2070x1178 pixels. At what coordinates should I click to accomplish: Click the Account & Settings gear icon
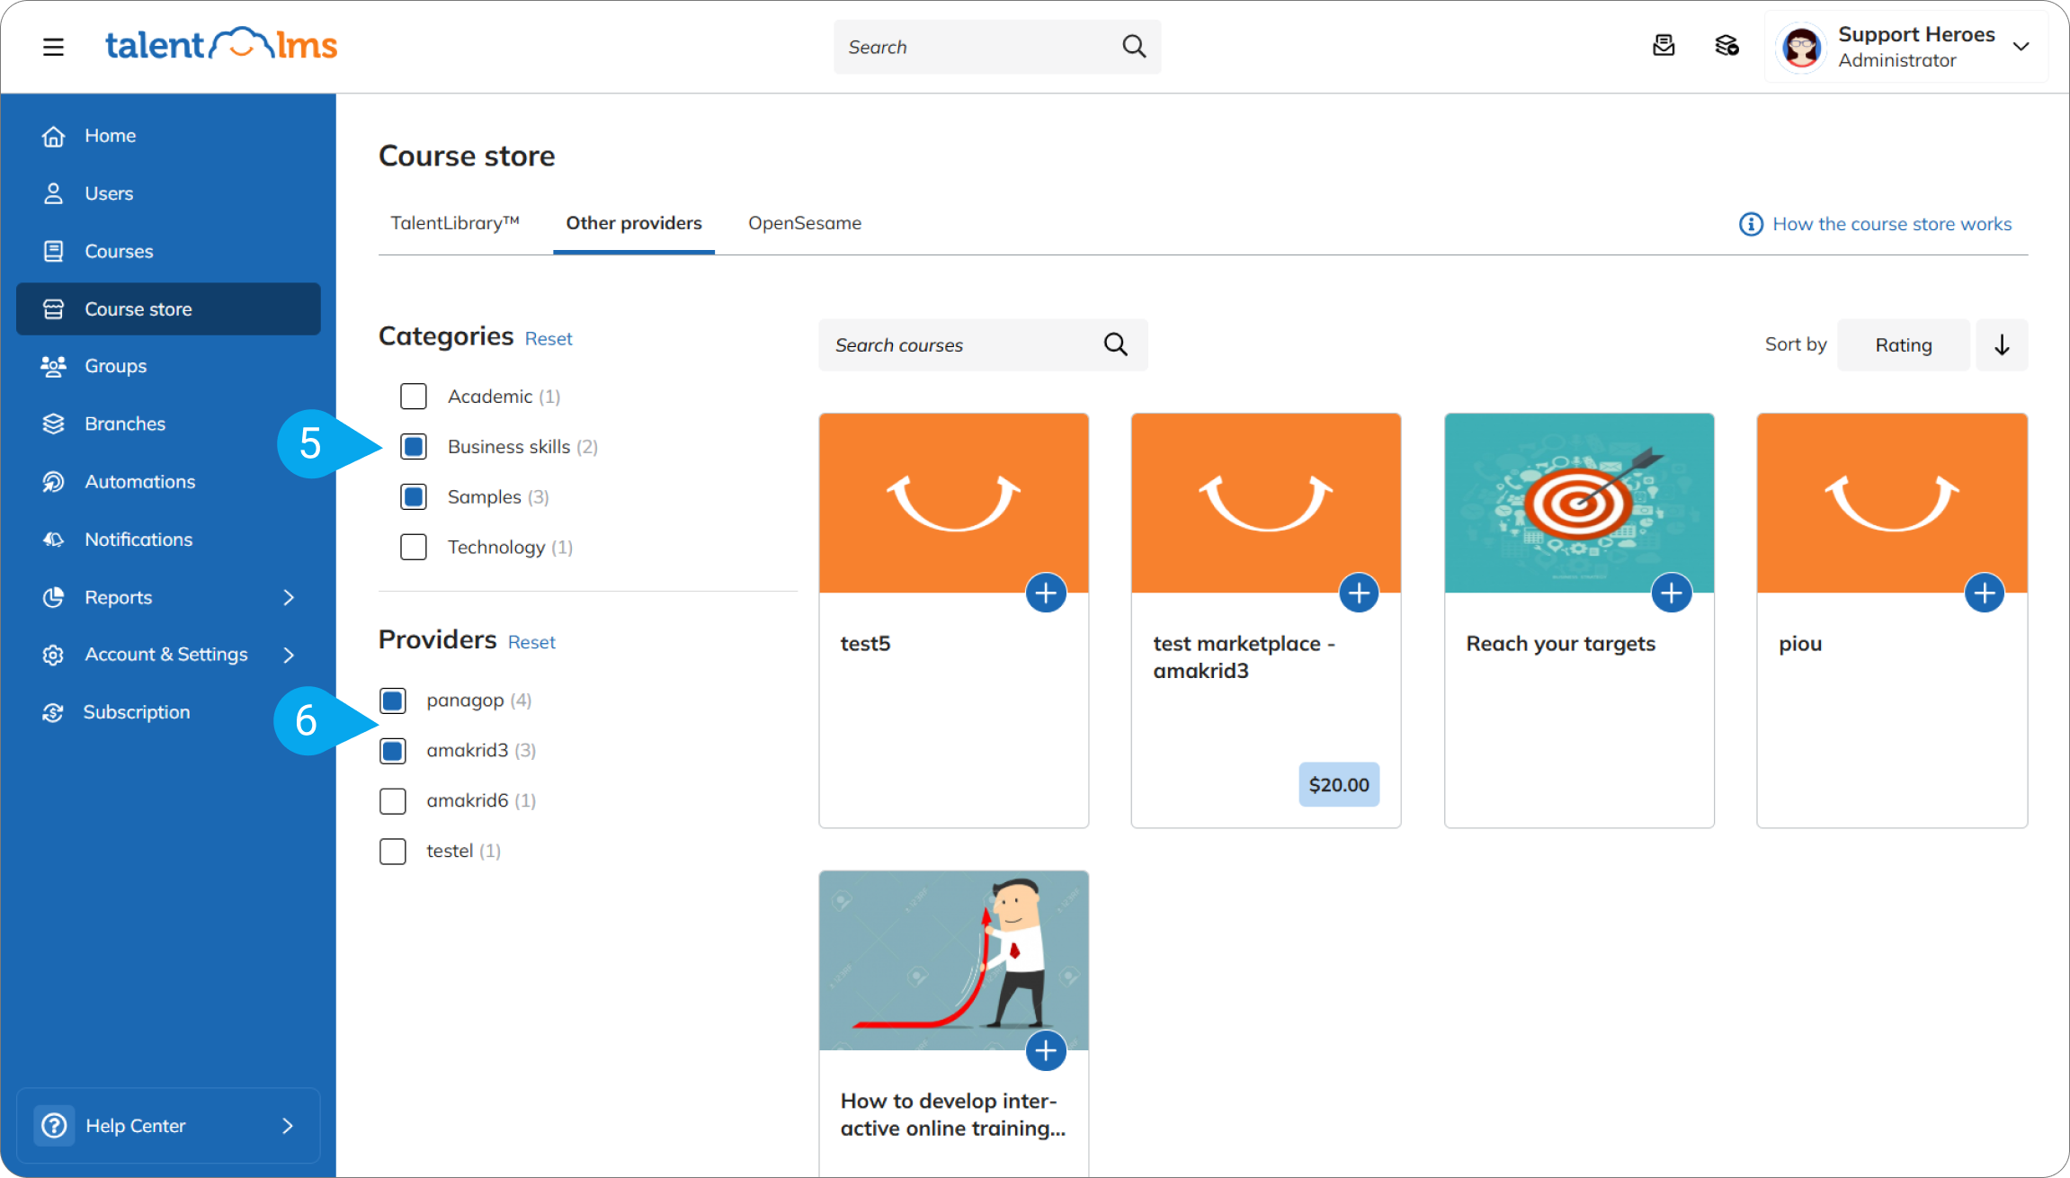pyautogui.click(x=53, y=655)
